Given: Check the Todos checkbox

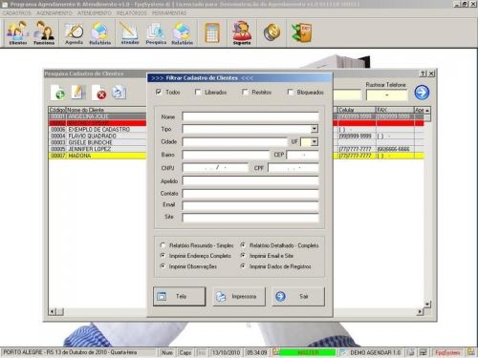Looking at the screenshot, I should (159, 92).
